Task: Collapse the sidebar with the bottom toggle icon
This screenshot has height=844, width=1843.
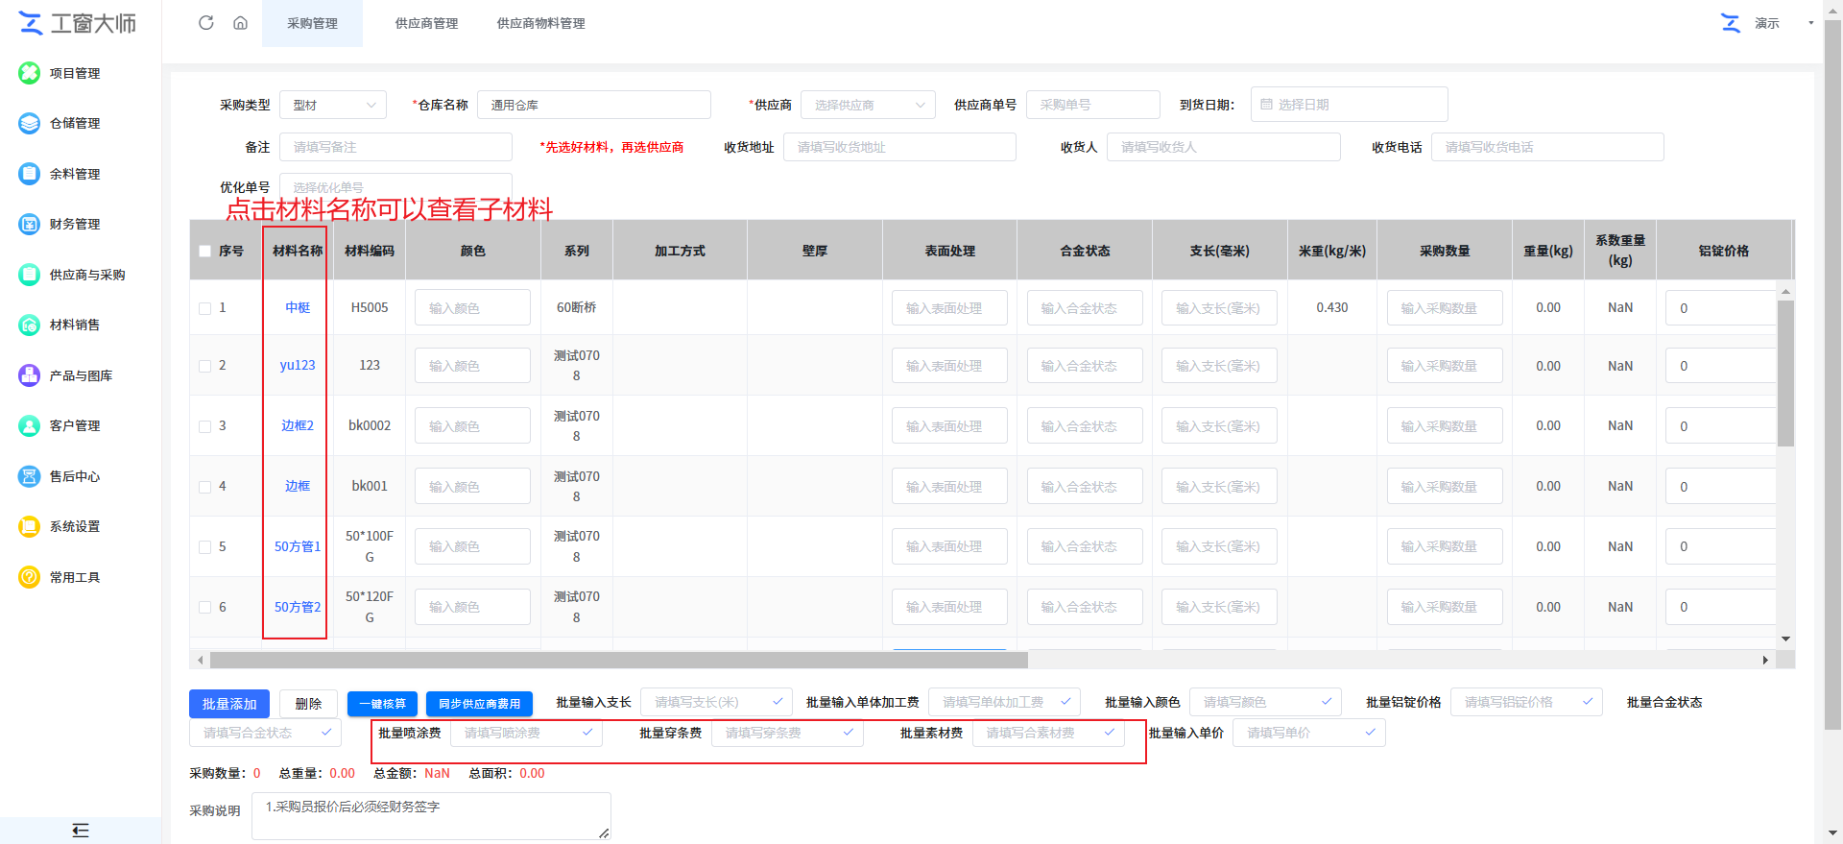Action: pos(81,831)
